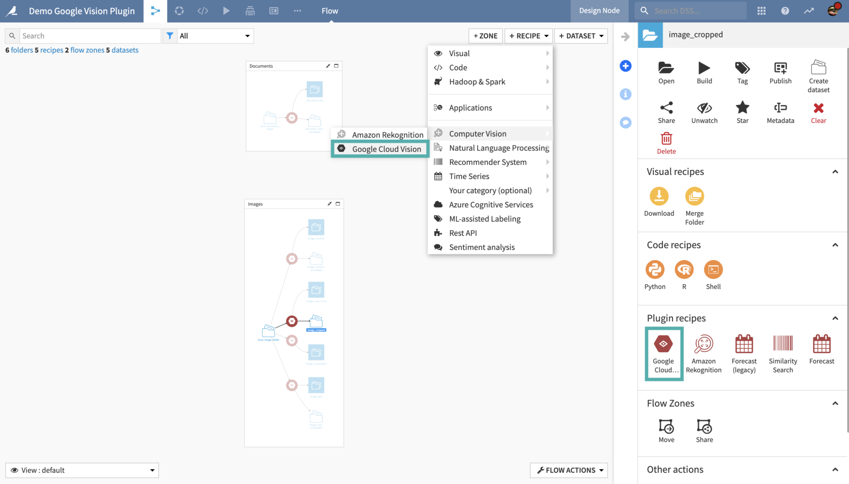This screenshot has width=849, height=484.
Task: Open the Computer Vision submenu
Action: tap(478, 133)
